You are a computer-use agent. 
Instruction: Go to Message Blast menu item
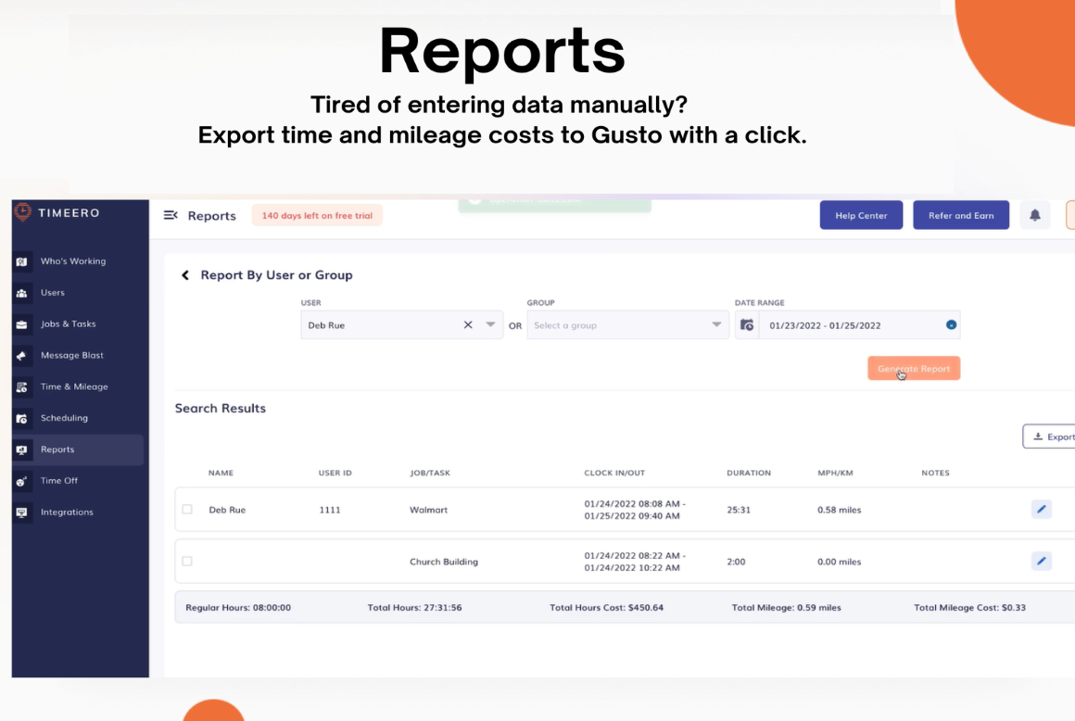(72, 355)
